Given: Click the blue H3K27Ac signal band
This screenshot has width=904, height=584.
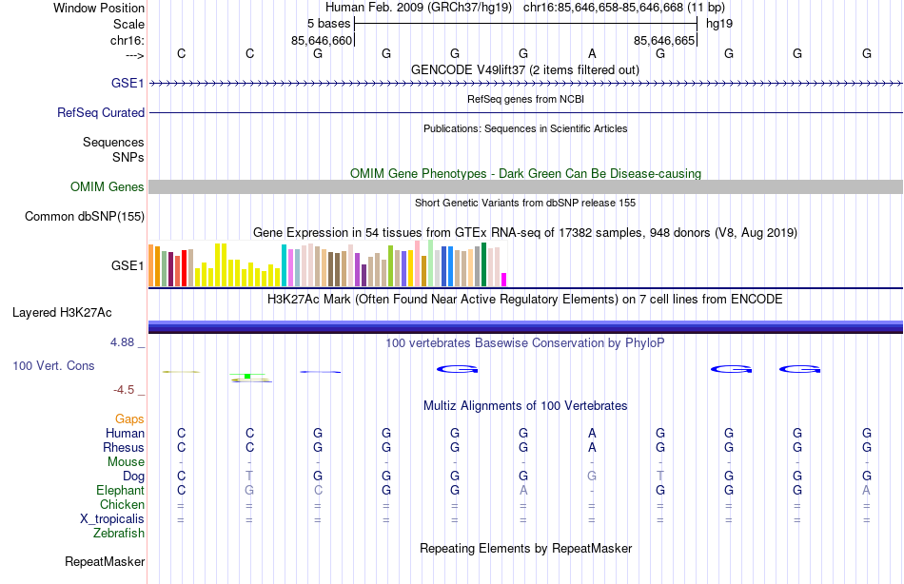Looking at the screenshot, I should pos(526,327).
